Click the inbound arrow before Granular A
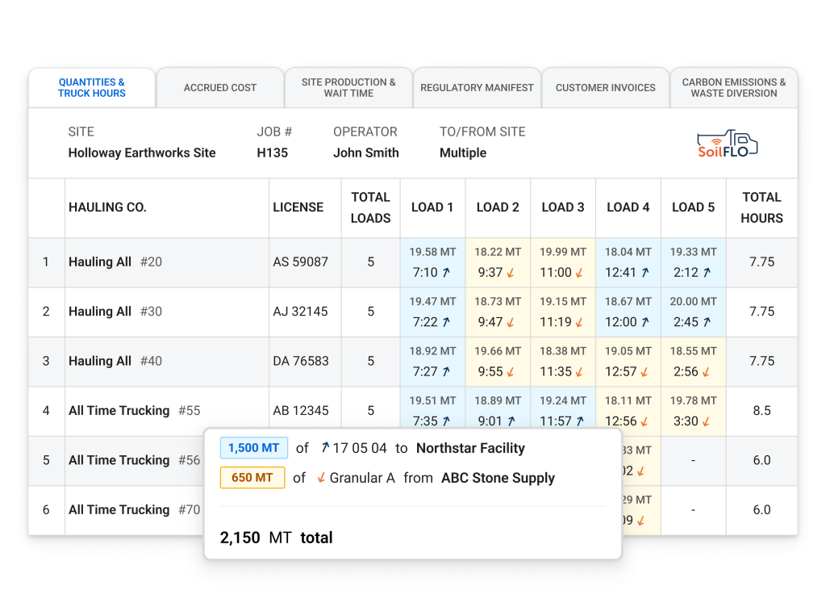 321,478
